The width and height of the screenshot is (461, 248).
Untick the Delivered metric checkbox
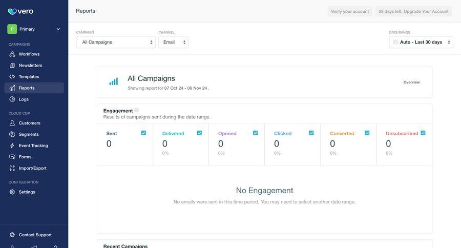(x=199, y=133)
